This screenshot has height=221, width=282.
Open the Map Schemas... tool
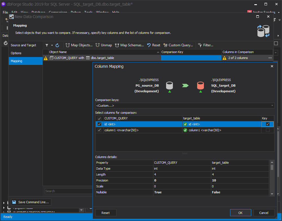[129, 45]
